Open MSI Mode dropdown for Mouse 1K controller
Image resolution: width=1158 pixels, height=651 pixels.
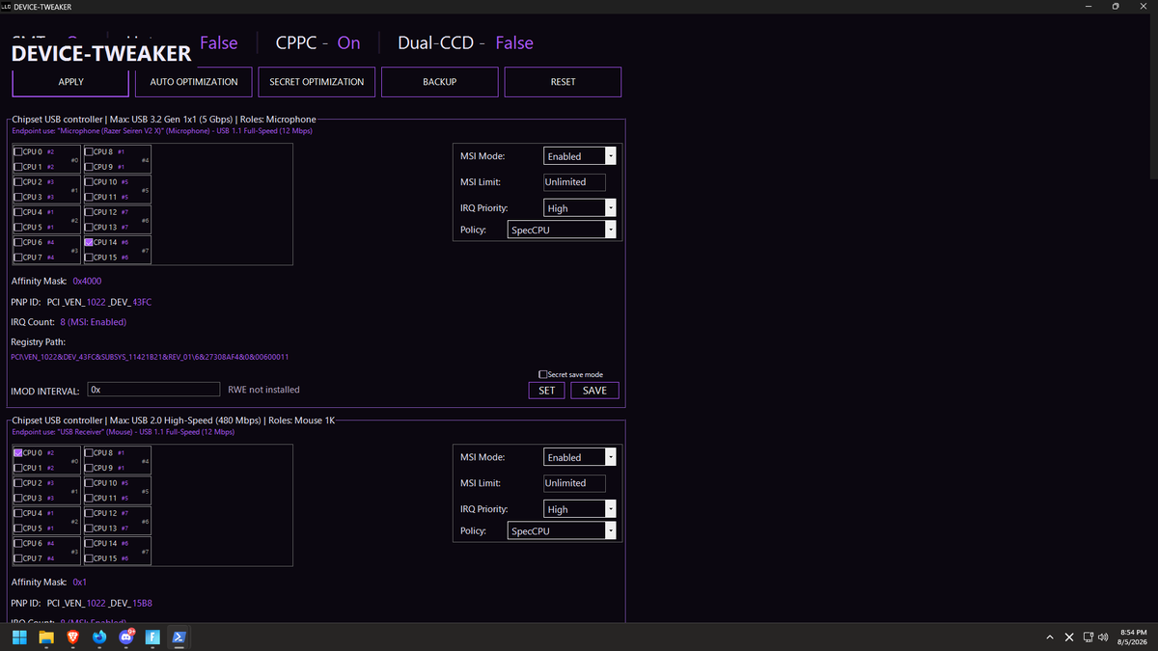580,457
